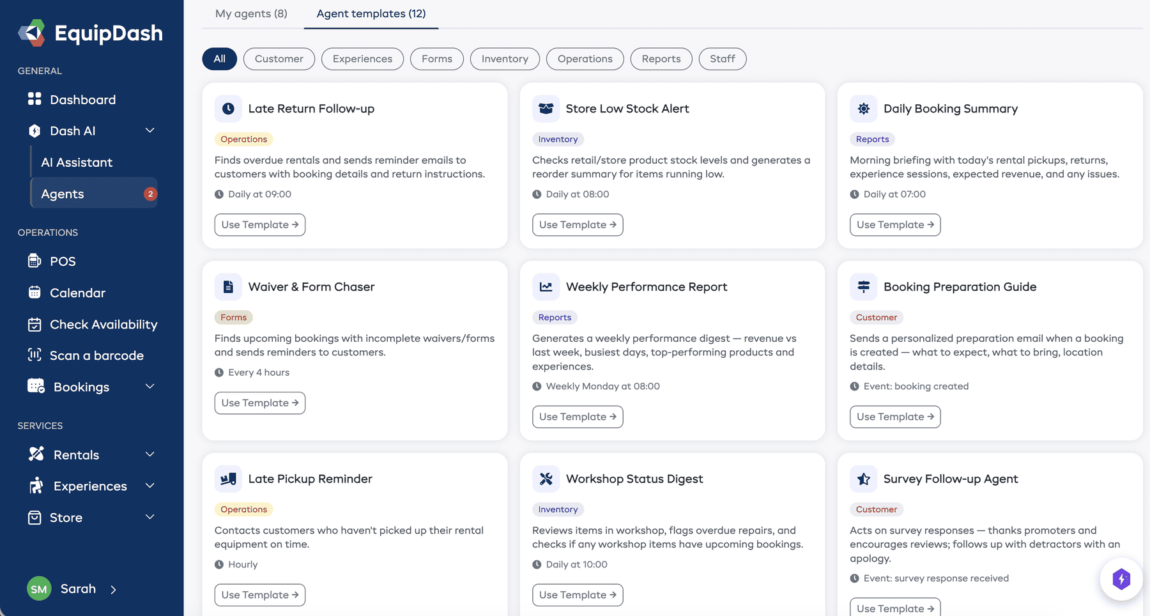
Task: Filter templates by Staff category
Action: (x=722, y=59)
